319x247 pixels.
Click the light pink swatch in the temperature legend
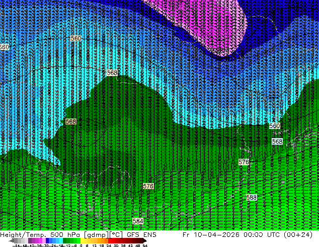(44, 240)
